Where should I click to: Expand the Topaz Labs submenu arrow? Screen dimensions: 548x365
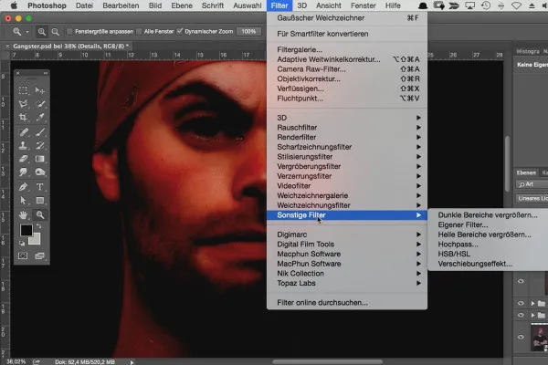point(418,283)
